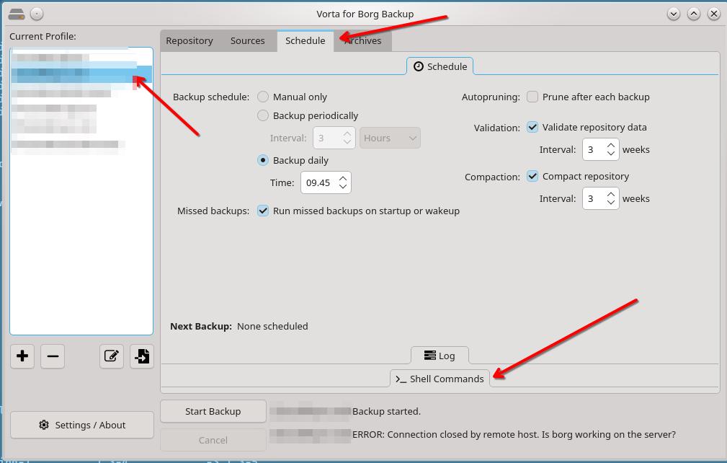Increase the periodic backup interval value
Image resolution: width=727 pixels, height=463 pixels.
[347, 133]
